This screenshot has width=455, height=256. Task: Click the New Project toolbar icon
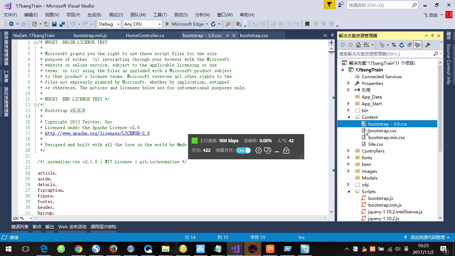[34, 24]
